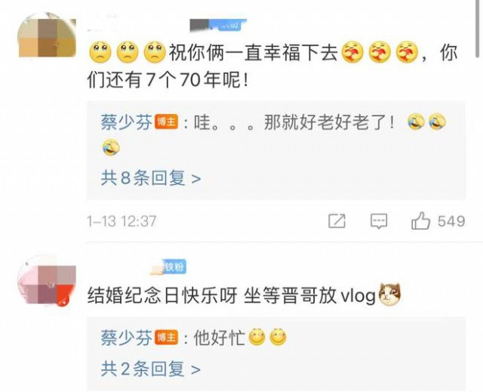The width and height of the screenshot is (483, 392).
Task: Open 蔡少芬 profile link in first reply
Action: pyautogui.click(x=126, y=122)
